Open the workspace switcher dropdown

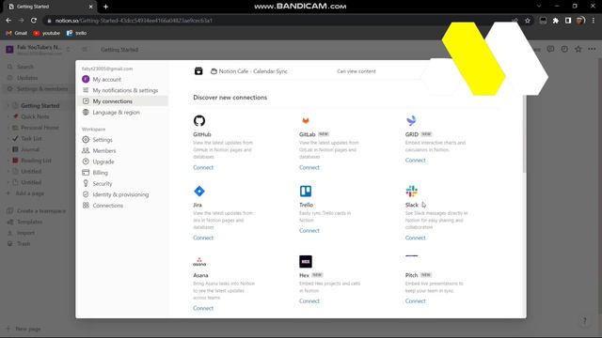38,49
